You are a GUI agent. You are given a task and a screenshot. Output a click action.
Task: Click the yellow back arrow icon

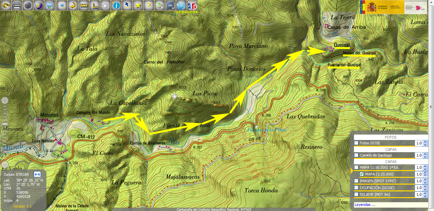(x=72, y=5)
